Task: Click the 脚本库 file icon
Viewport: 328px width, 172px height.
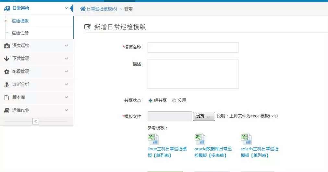Action: (7, 97)
